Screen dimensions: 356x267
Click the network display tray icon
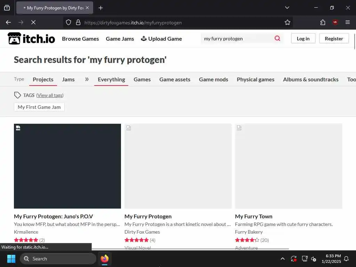(305, 259)
